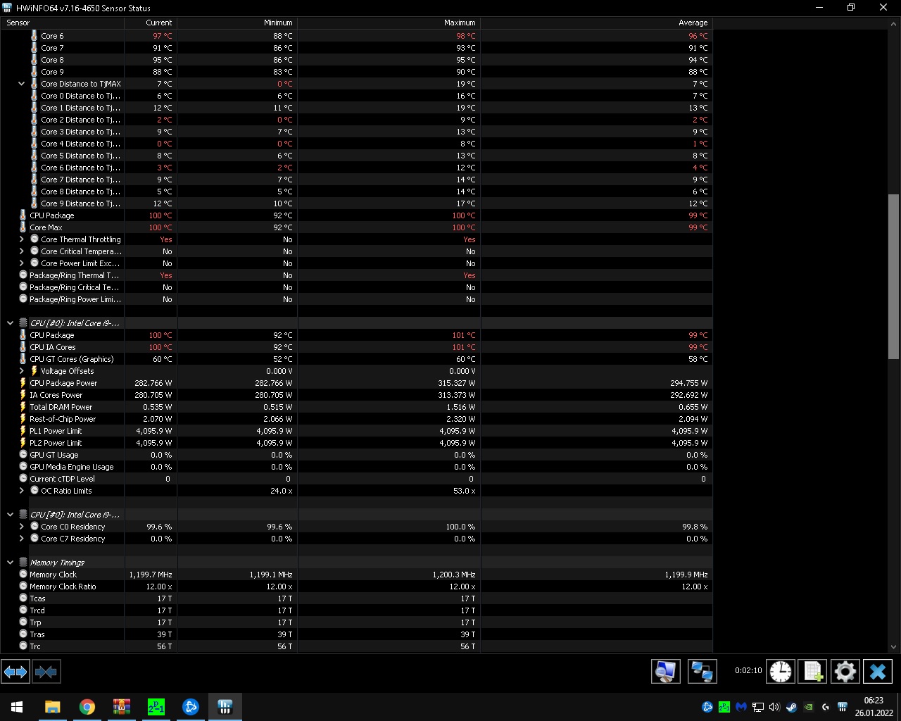Select Package/Ring Thermal Throttling row
This screenshot has width=901, height=721.
pyautogui.click(x=356, y=275)
